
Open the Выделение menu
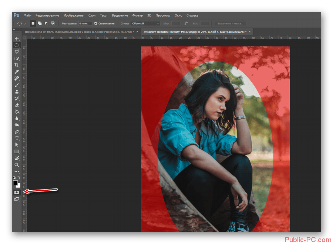[120, 15]
